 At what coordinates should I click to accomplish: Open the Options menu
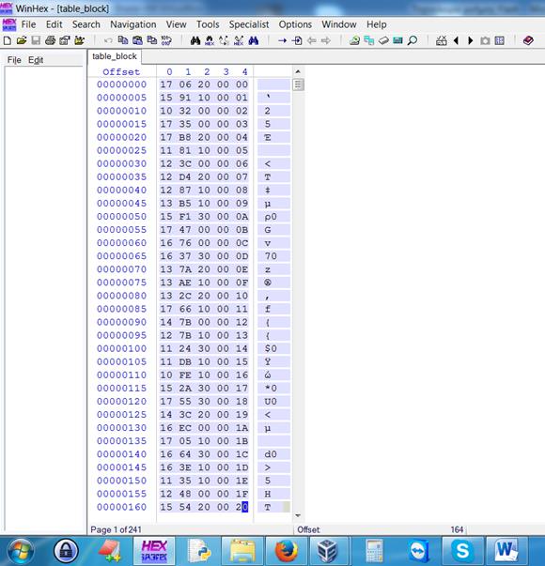[x=295, y=24]
